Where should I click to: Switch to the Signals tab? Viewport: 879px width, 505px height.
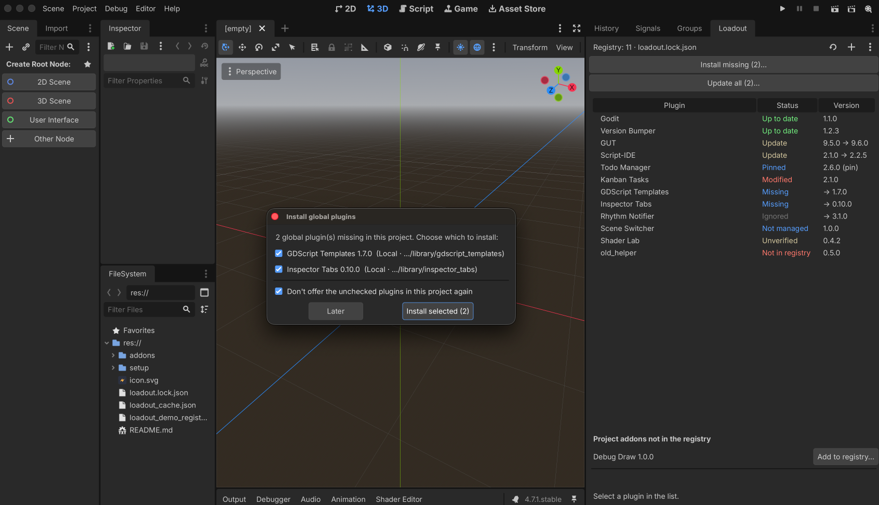point(648,29)
